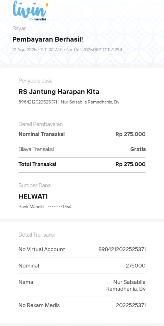The height and width of the screenshot is (326, 164).
Task: Select the "RS Jantung Harapan Kita" provider name
Action: (x=59, y=92)
